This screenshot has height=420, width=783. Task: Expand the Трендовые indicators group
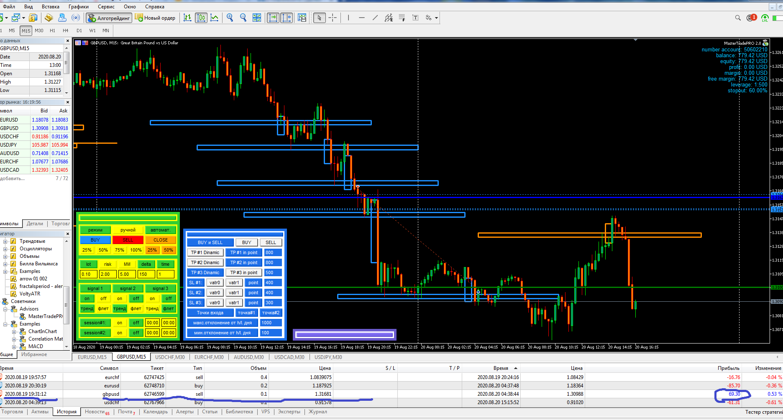click(x=5, y=241)
